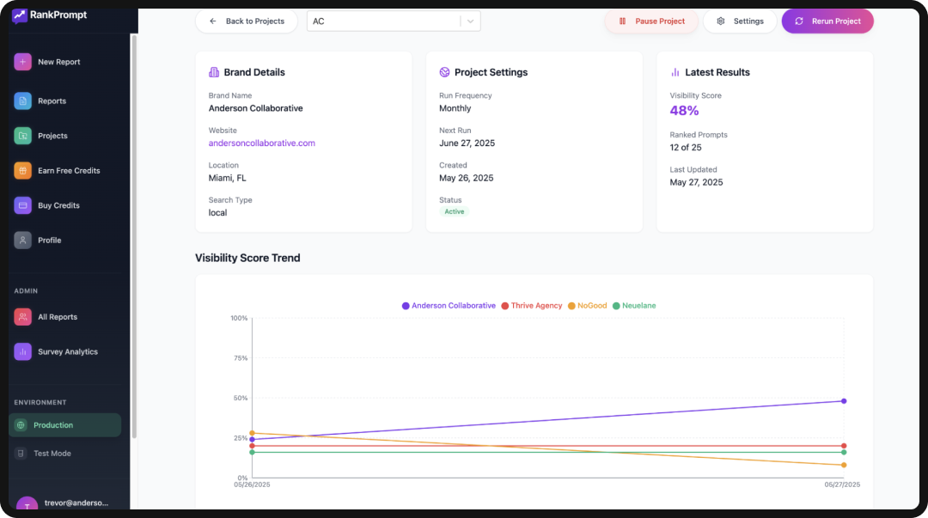This screenshot has height=518, width=928.
Task: Select the Survey Analytics icon
Action: pyautogui.click(x=21, y=351)
